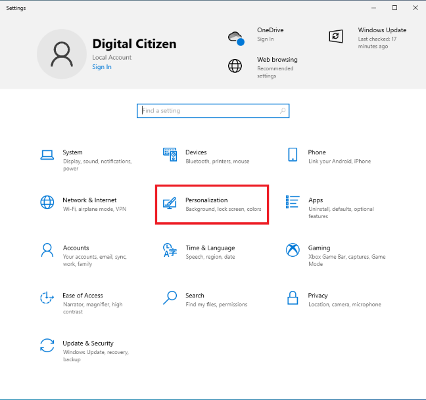Click the Web browsing globe icon
The image size is (426, 400).
click(235, 66)
